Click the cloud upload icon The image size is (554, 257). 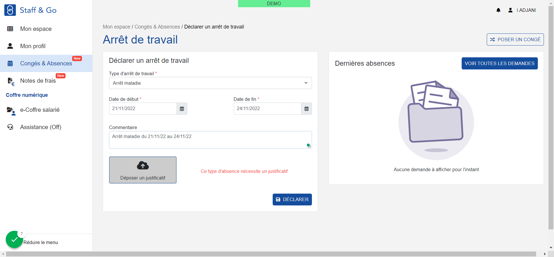(143, 165)
